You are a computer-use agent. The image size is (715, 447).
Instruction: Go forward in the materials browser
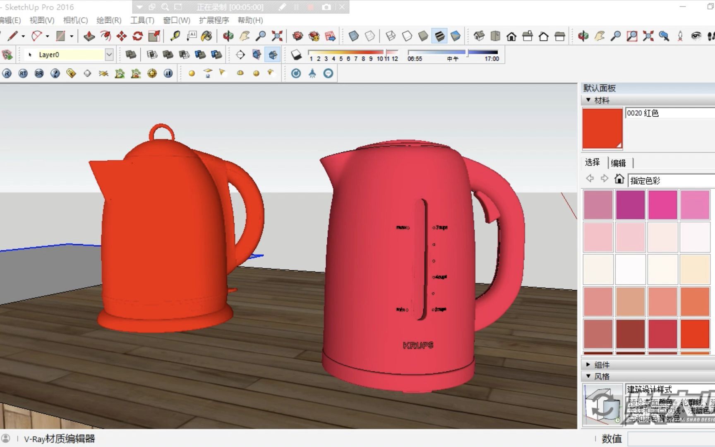coord(605,178)
